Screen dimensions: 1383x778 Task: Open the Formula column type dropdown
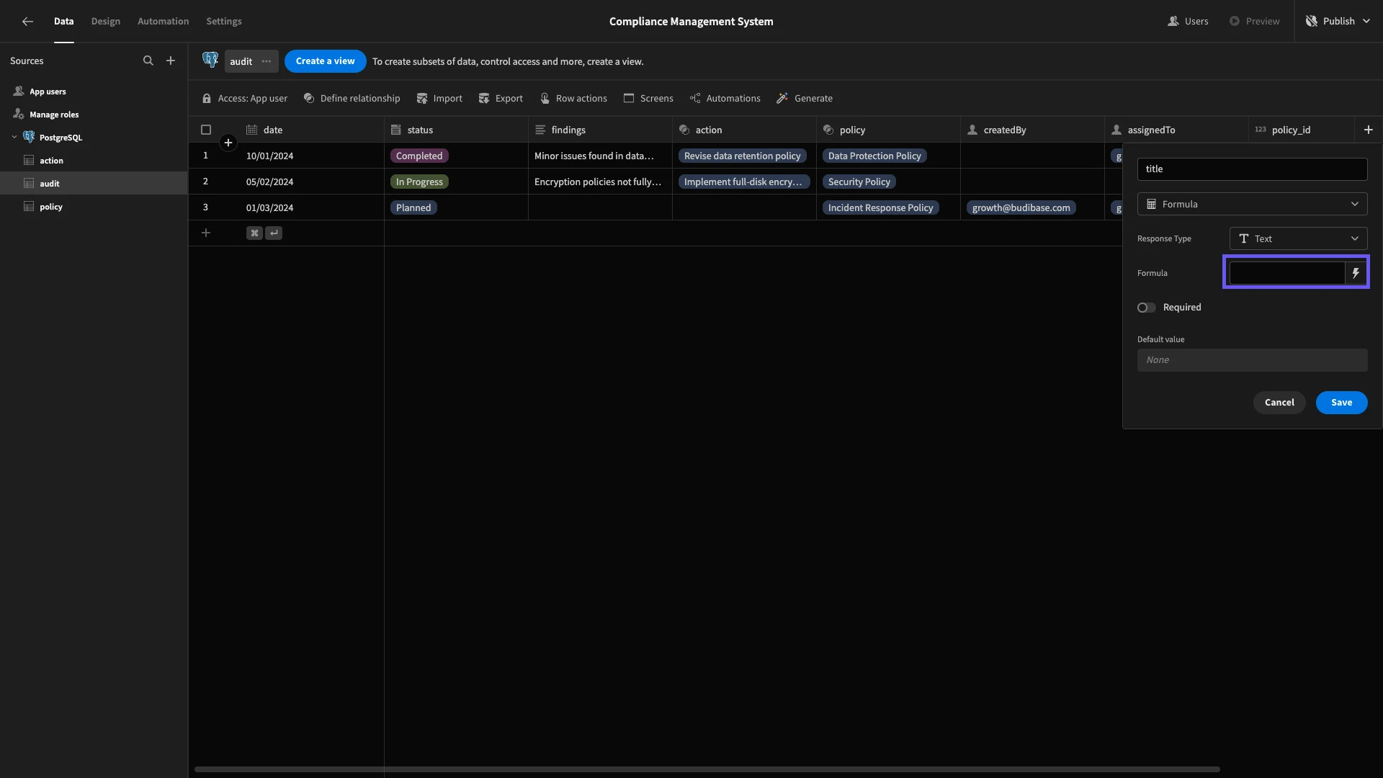pos(1252,204)
